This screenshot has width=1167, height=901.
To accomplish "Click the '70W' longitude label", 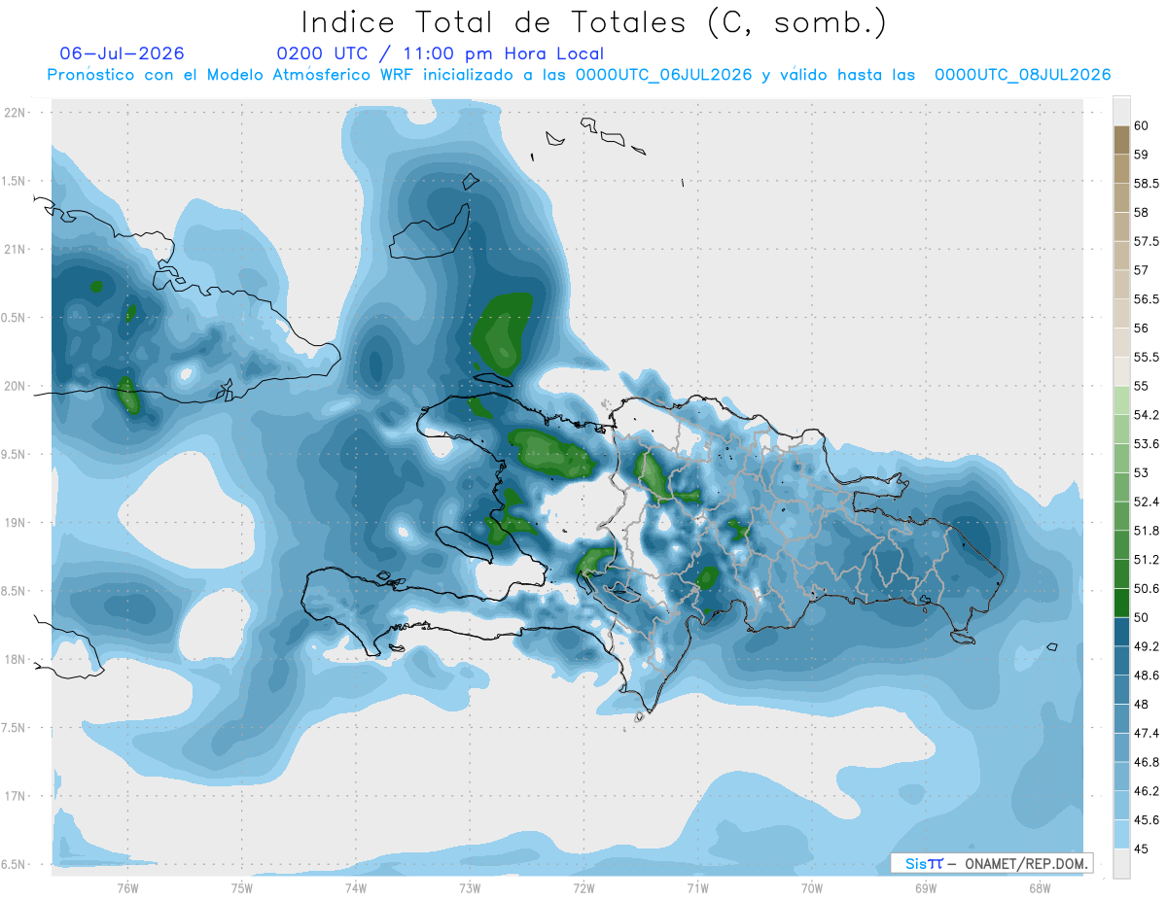I will click(812, 888).
